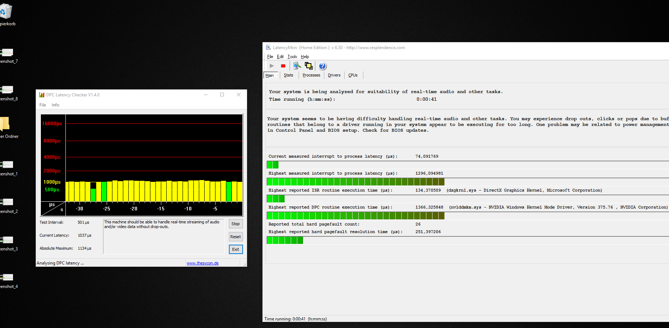
Task: Open LatencyMon Help menu
Action: [305, 57]
